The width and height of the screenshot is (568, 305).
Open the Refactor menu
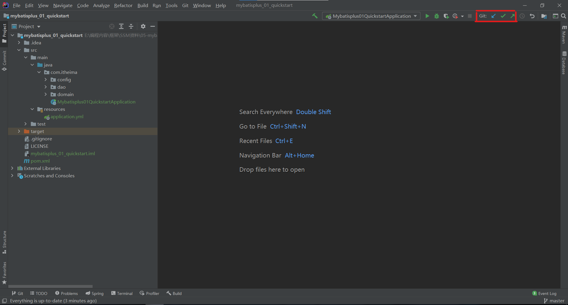[123, 5]
